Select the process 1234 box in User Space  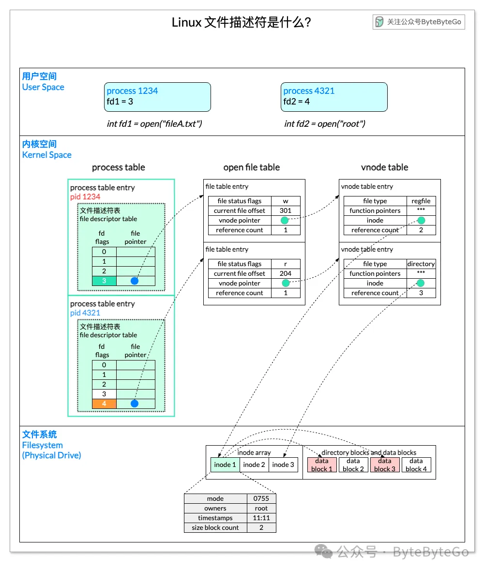coord(157,97)
